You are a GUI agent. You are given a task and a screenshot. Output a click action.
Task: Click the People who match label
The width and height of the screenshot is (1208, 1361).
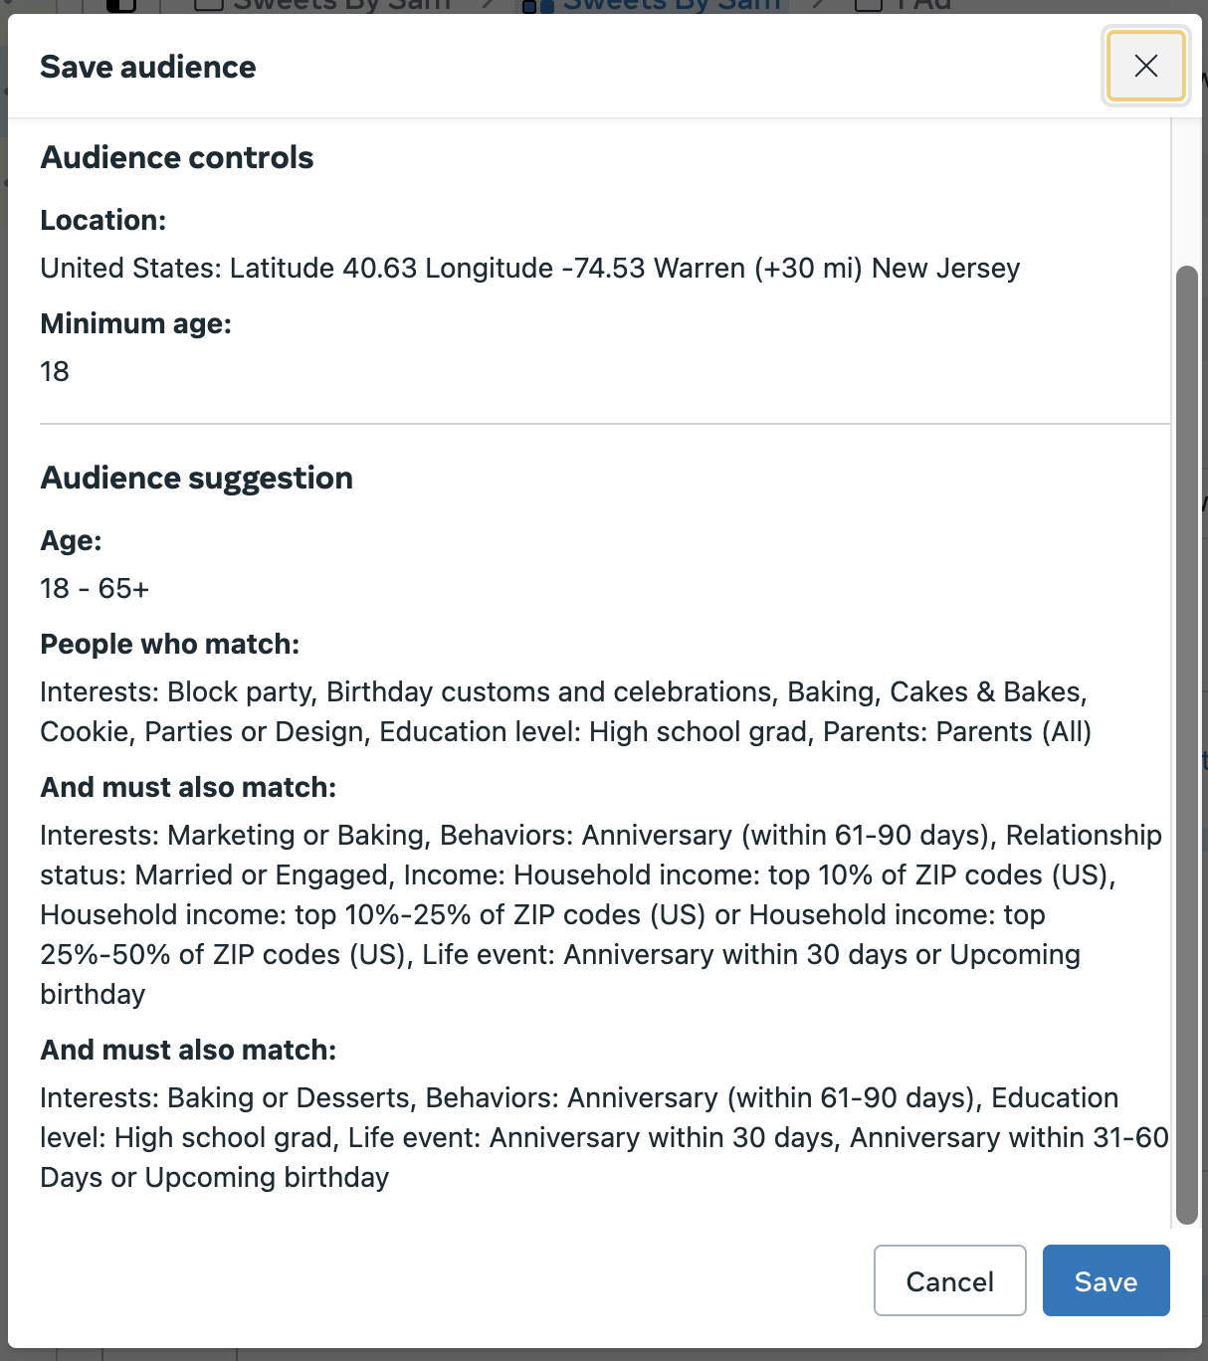point(169,644)
